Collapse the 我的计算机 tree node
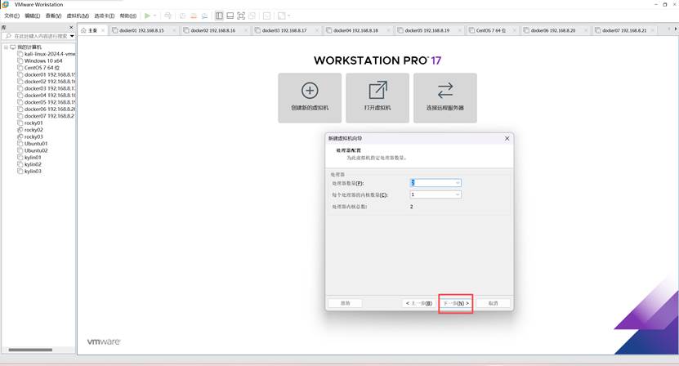679x366 pixels. tap(6, 47)
